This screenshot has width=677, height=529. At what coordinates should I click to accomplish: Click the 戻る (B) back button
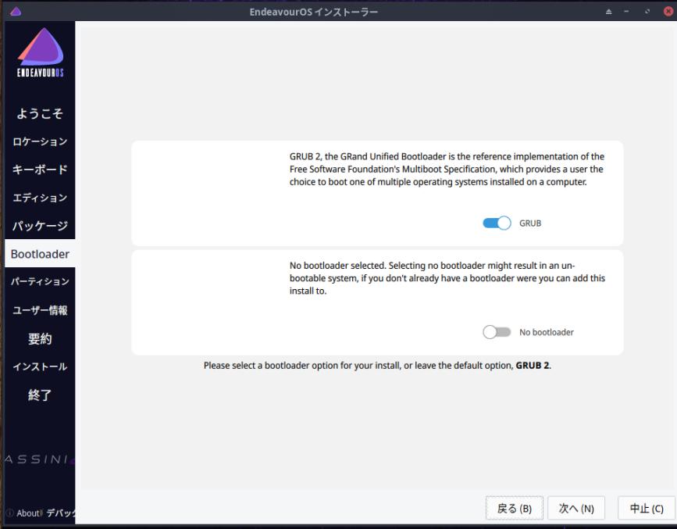pos(515,508)
